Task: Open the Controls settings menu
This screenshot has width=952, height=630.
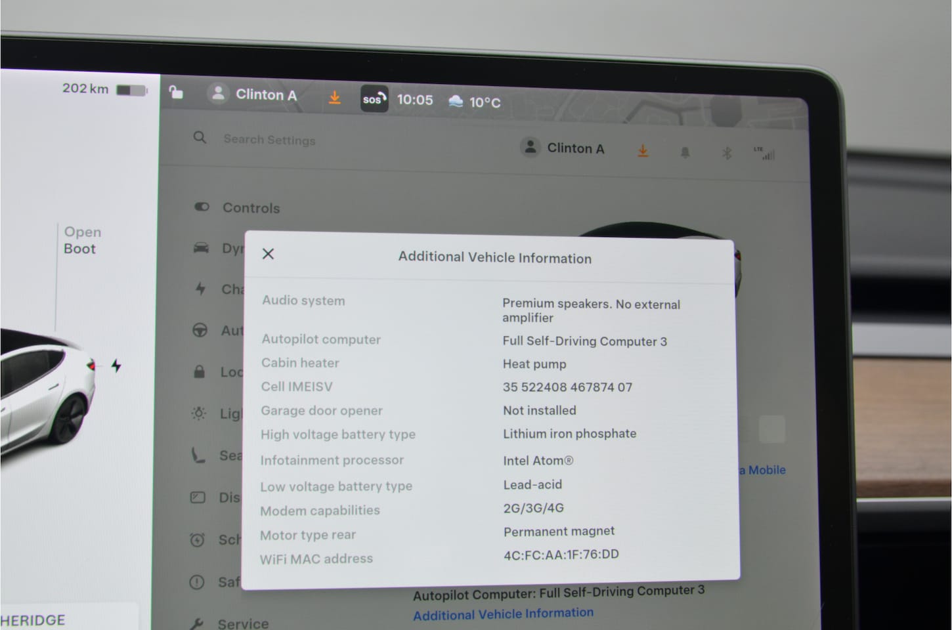Action: (x=251, y=208)
